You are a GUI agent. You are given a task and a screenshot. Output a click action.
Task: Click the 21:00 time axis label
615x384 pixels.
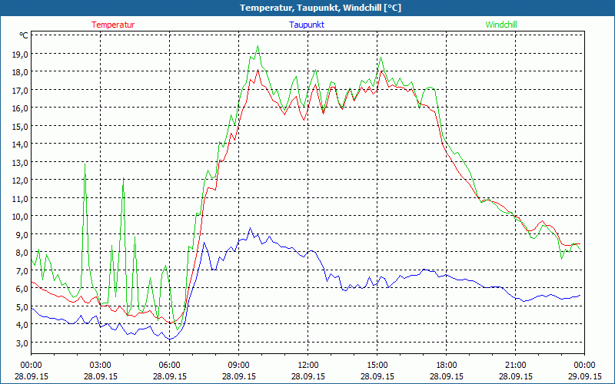pyautogui.click(x=515, y=366)
